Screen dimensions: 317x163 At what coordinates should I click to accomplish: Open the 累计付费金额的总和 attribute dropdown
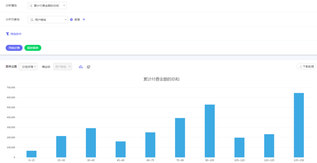coord(47,5)
